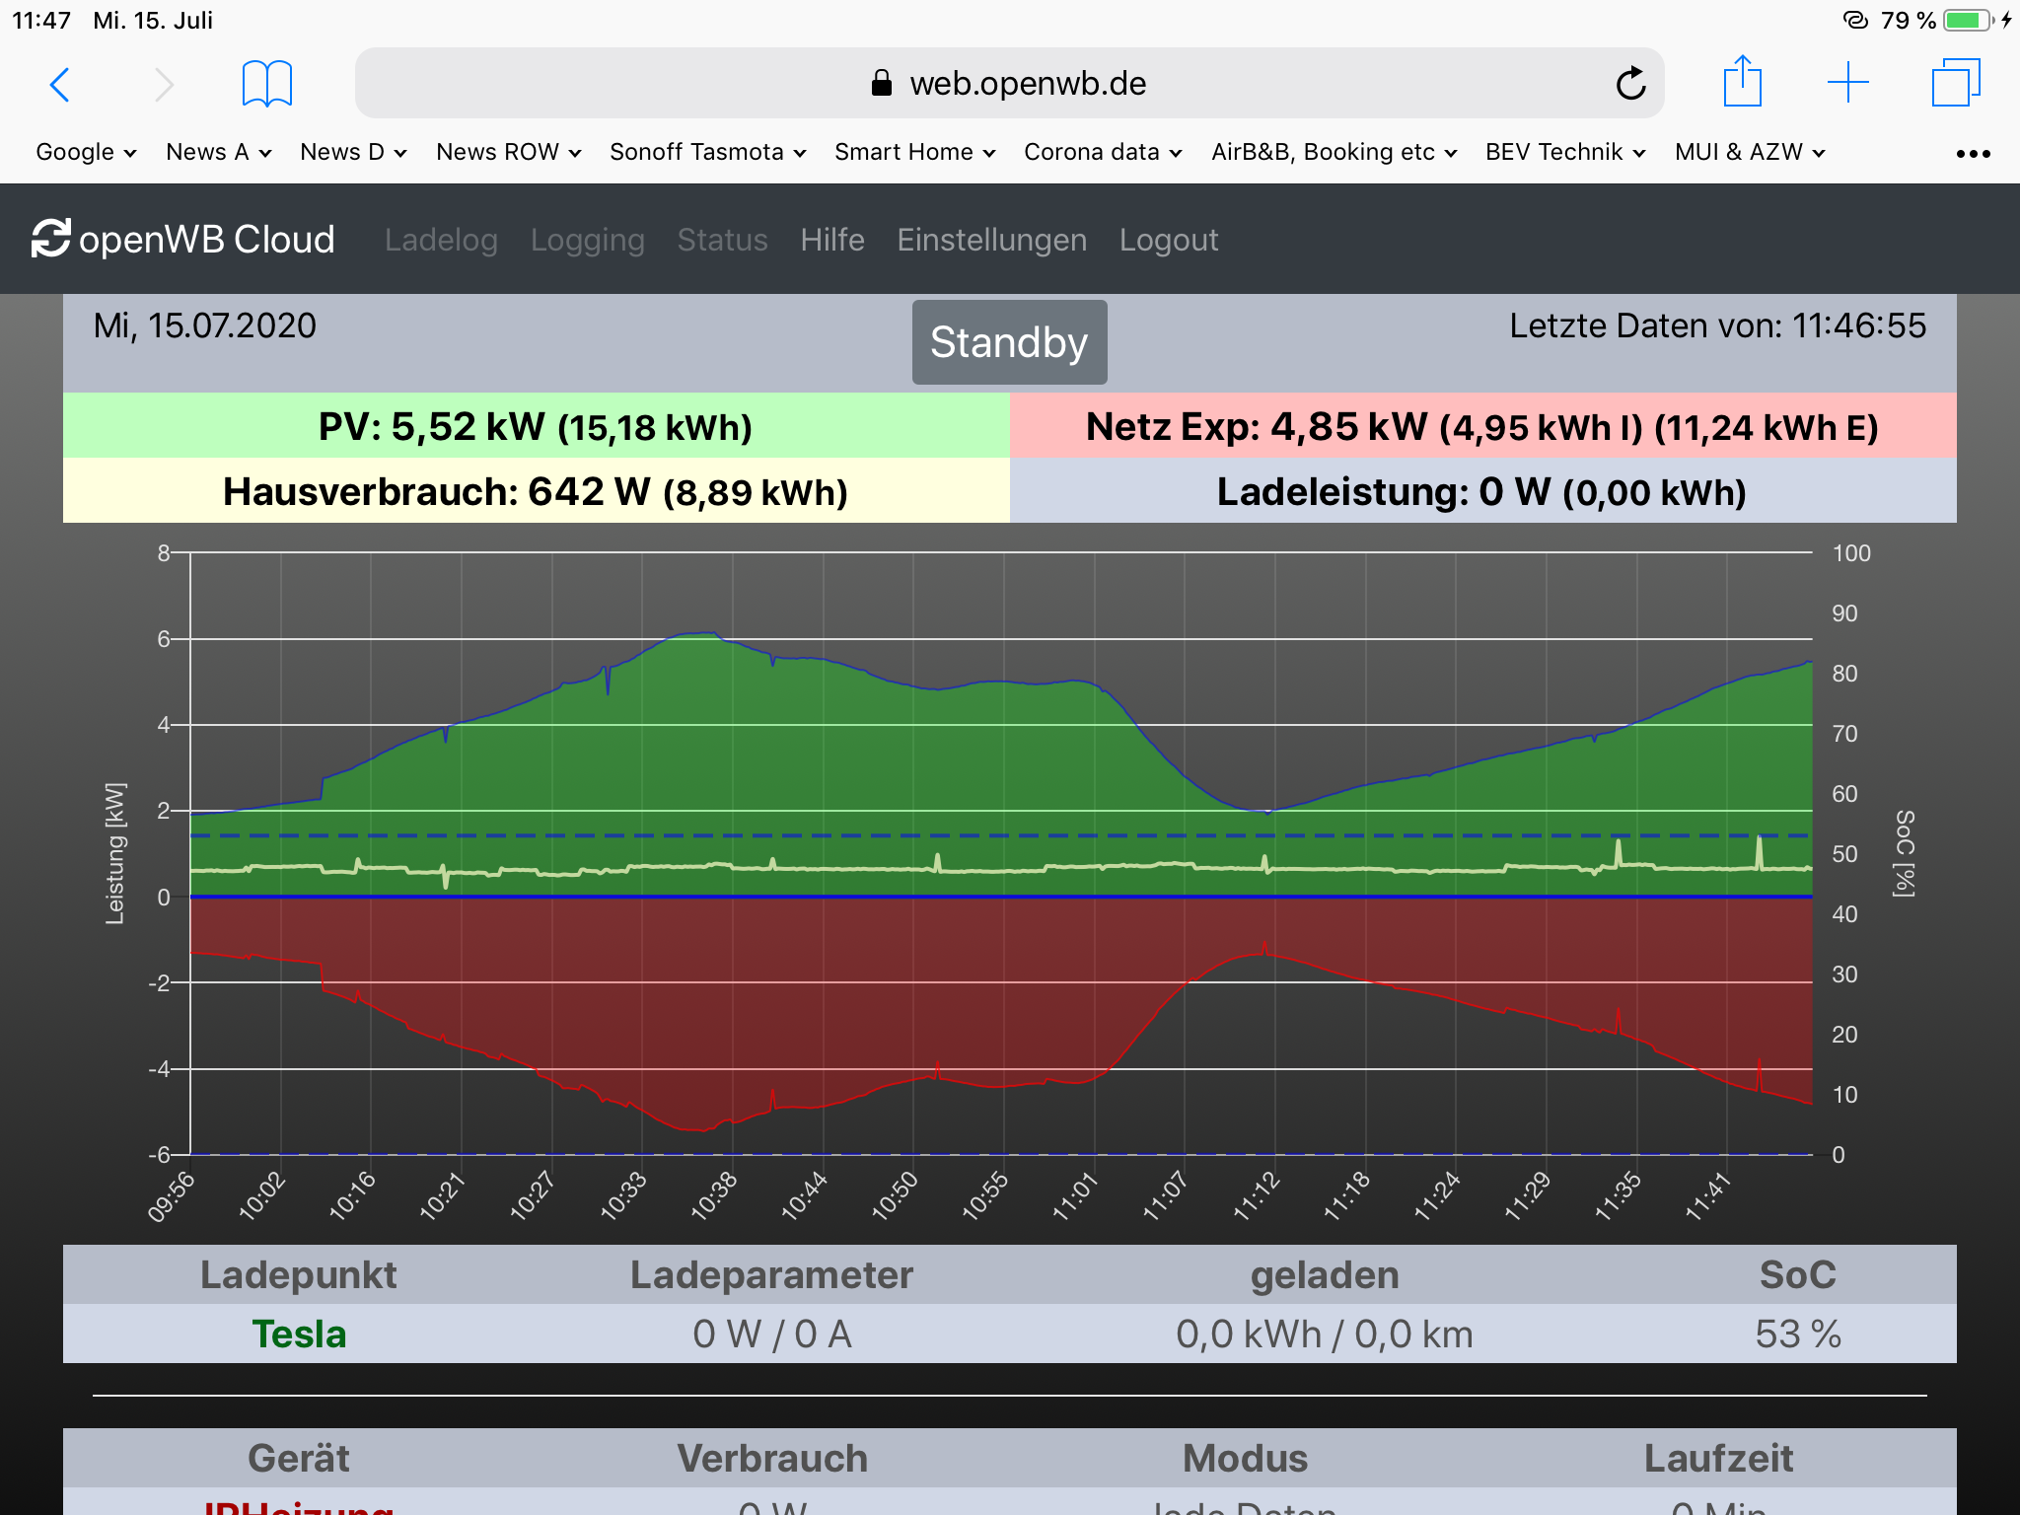Reload the page with refresh icon

(x=1630, y=84)
